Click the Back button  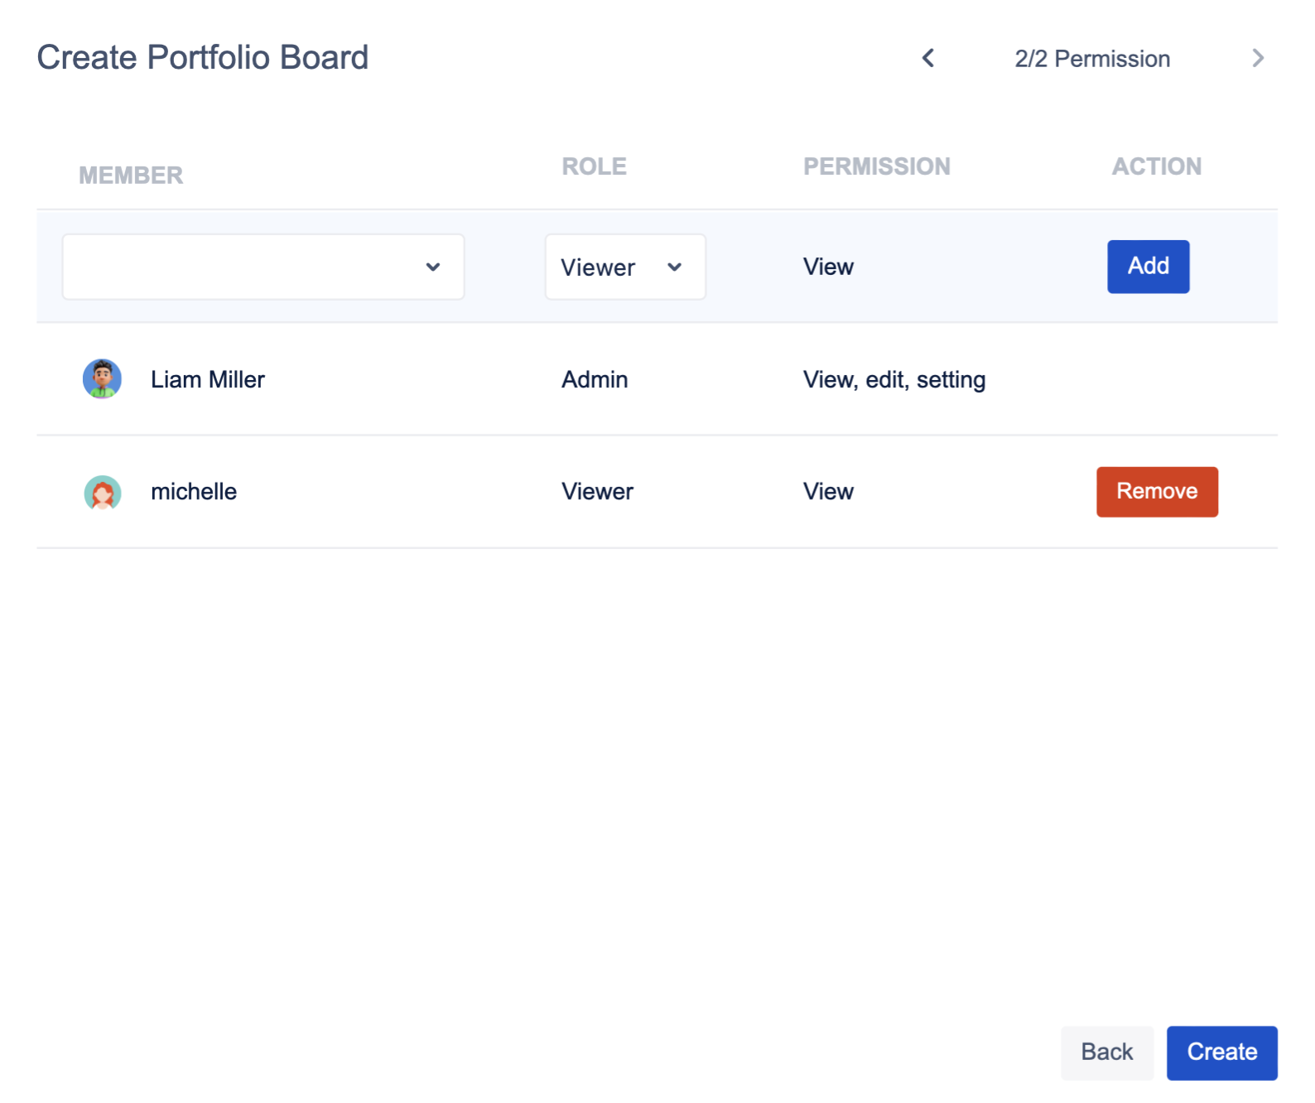point(1106,1052)
